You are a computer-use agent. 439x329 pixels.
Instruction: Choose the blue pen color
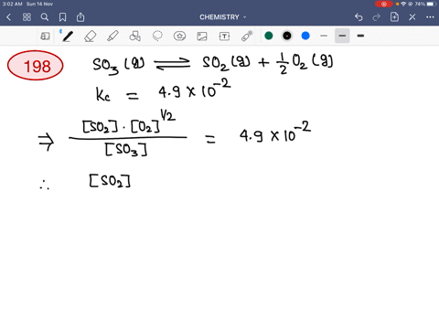coord(305,36)
